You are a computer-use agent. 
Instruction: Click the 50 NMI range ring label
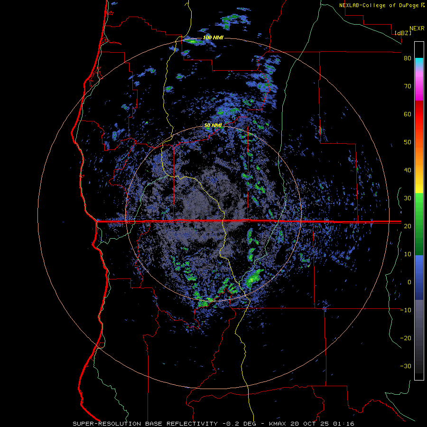[213, 126]
